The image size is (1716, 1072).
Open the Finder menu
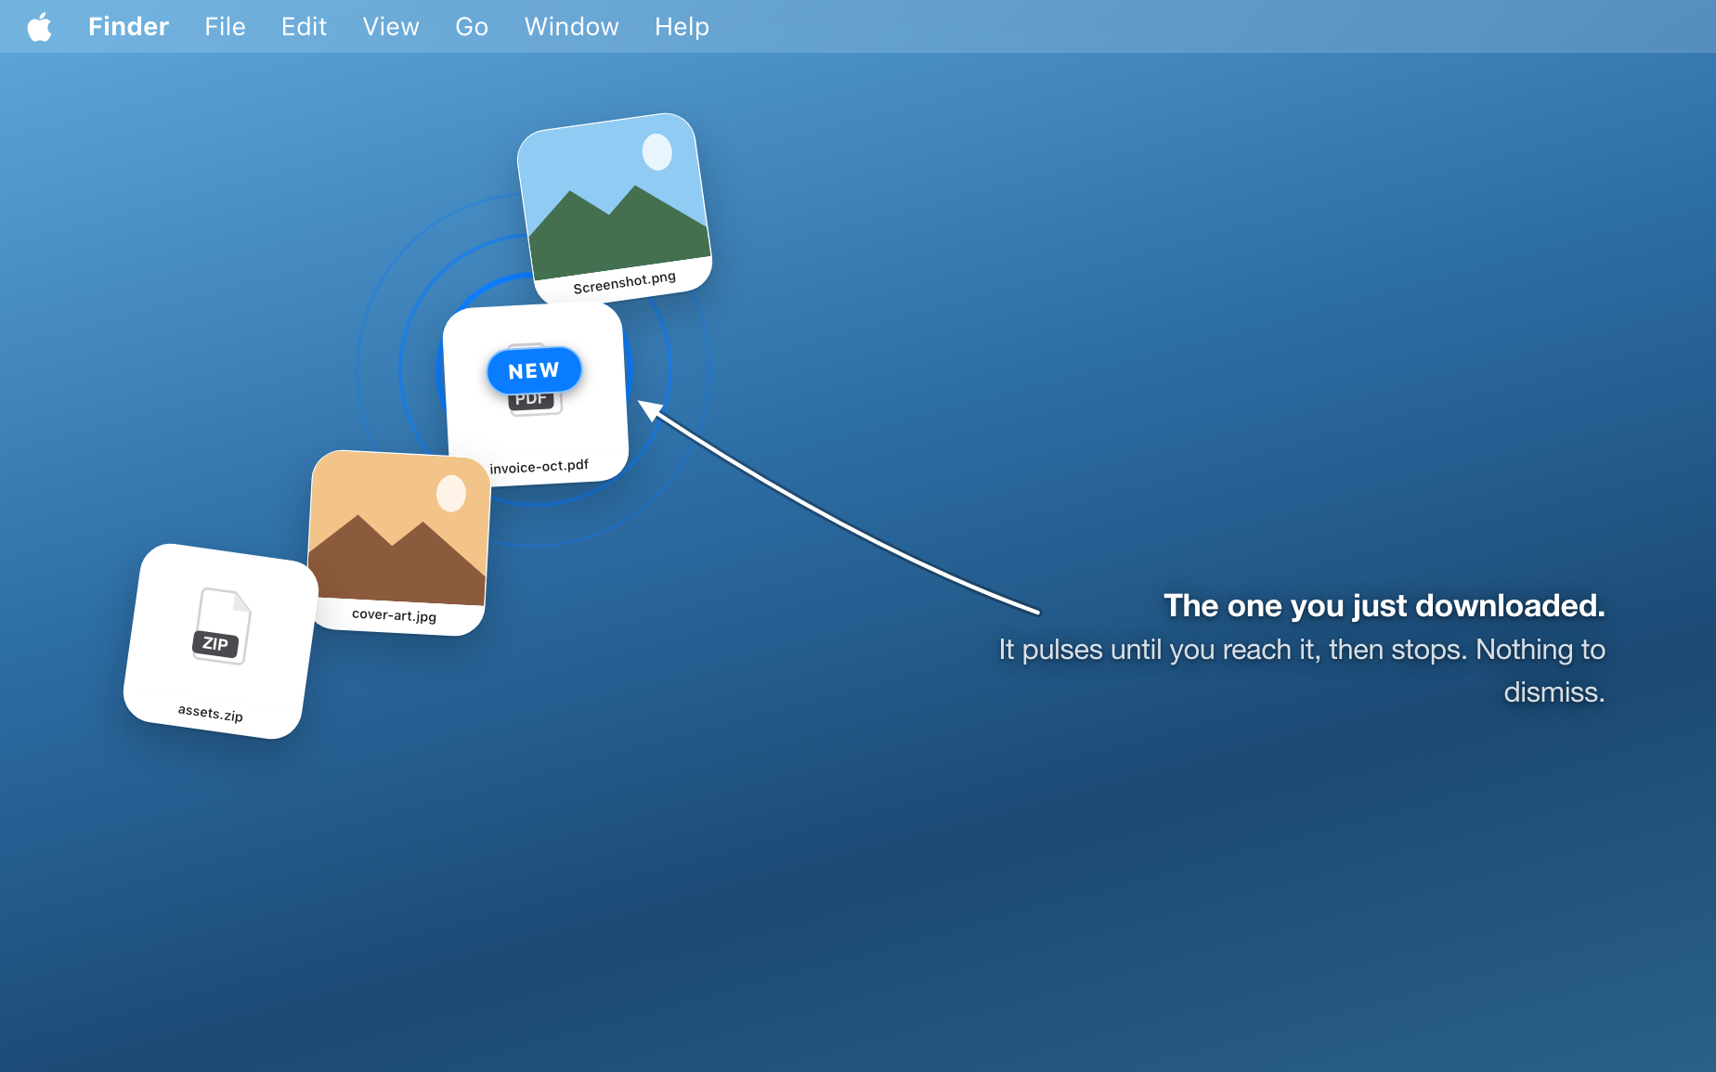[x=128, y=27]
